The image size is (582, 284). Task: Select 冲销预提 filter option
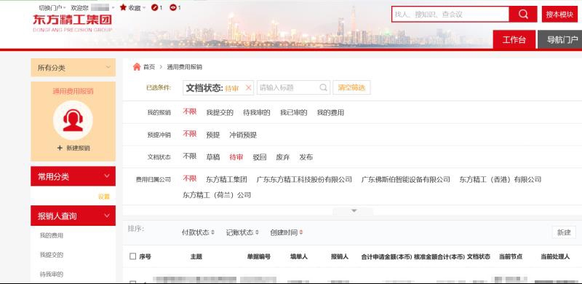[243, 135]
